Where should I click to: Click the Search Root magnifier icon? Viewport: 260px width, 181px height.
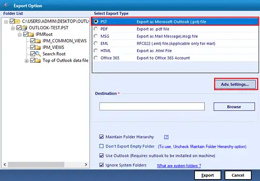tap(38, 54)
